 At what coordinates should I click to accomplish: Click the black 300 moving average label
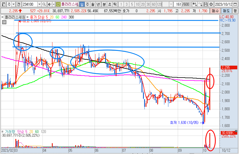[x=71, y=17]
